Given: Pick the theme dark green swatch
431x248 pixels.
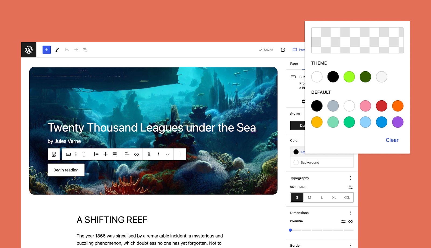Looking at the screenshot, I should pyautogui.click(x=365, y=77).
